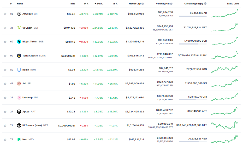This screenshot has width=243, height=146.
Task: Click the Uniswap unicorn logo icon
Action: coord(19,98)
